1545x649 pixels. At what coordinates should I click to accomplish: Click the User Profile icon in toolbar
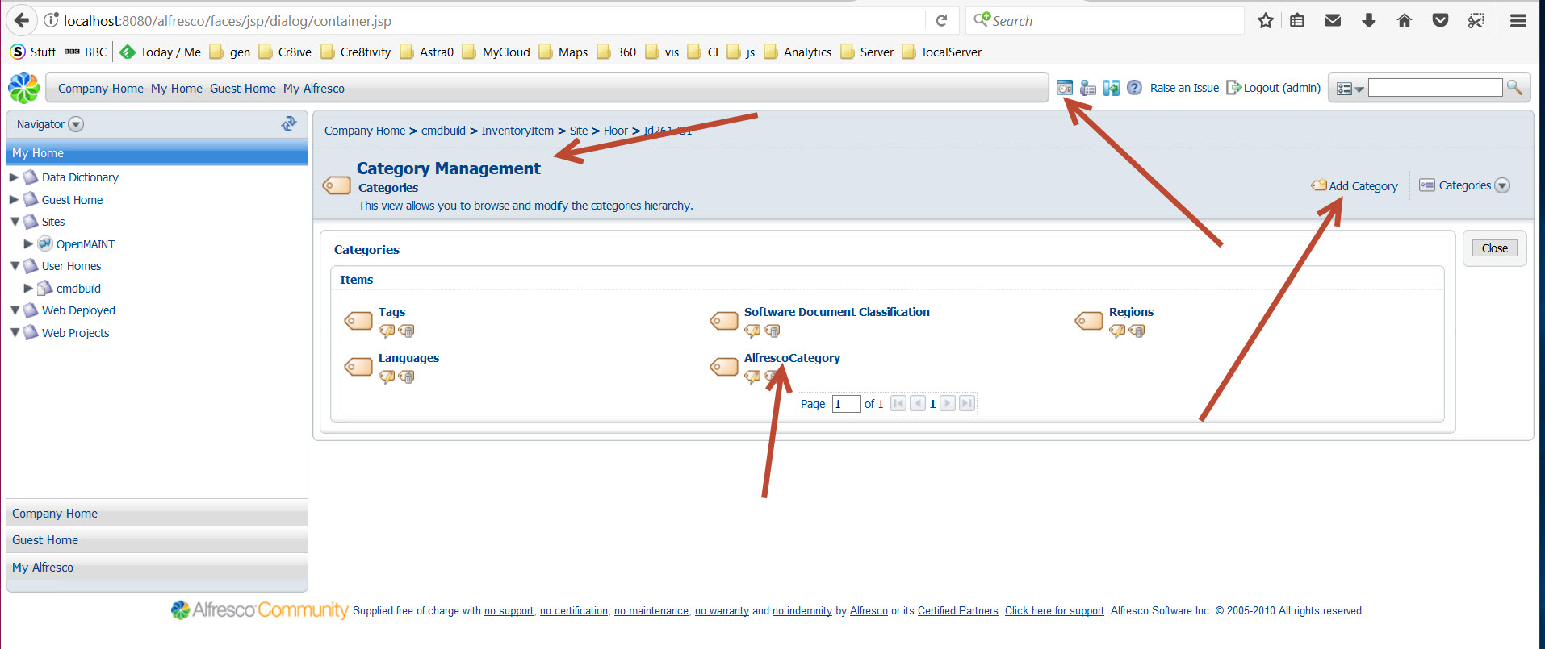1088,88
